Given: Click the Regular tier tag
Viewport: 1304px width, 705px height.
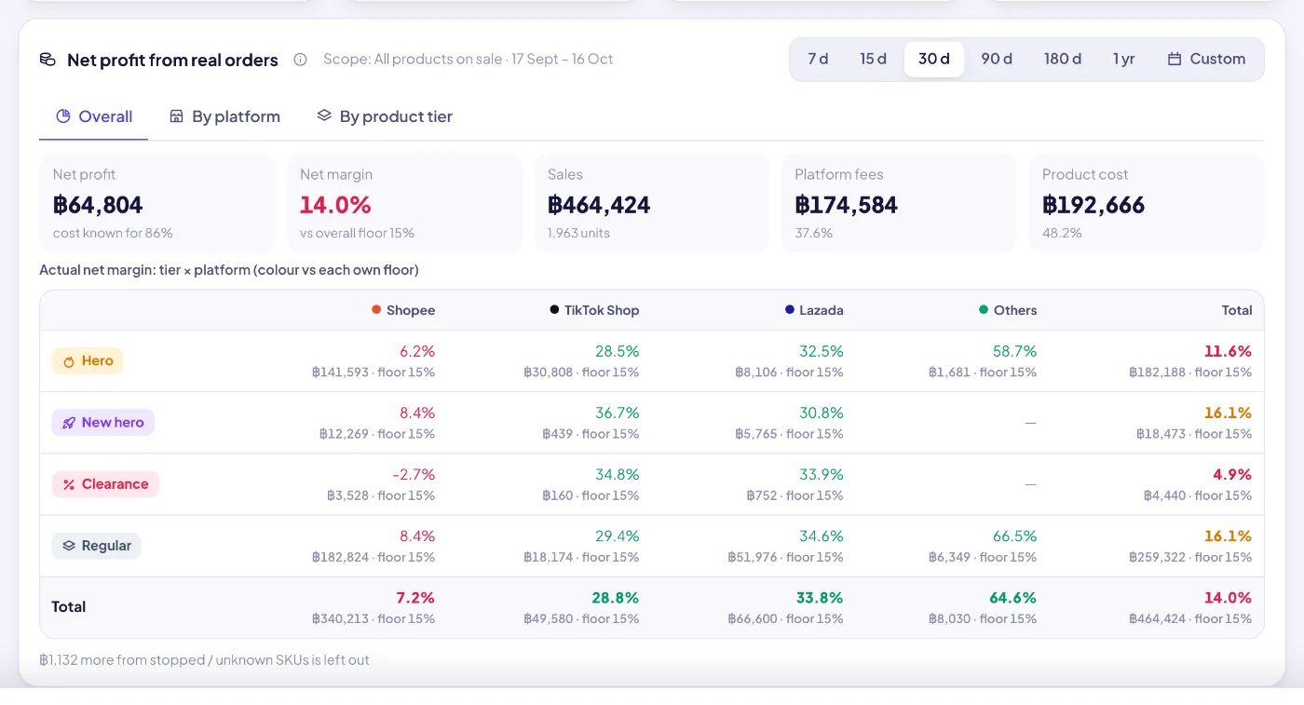Looking at the screenshot, I should pos(97,546).
